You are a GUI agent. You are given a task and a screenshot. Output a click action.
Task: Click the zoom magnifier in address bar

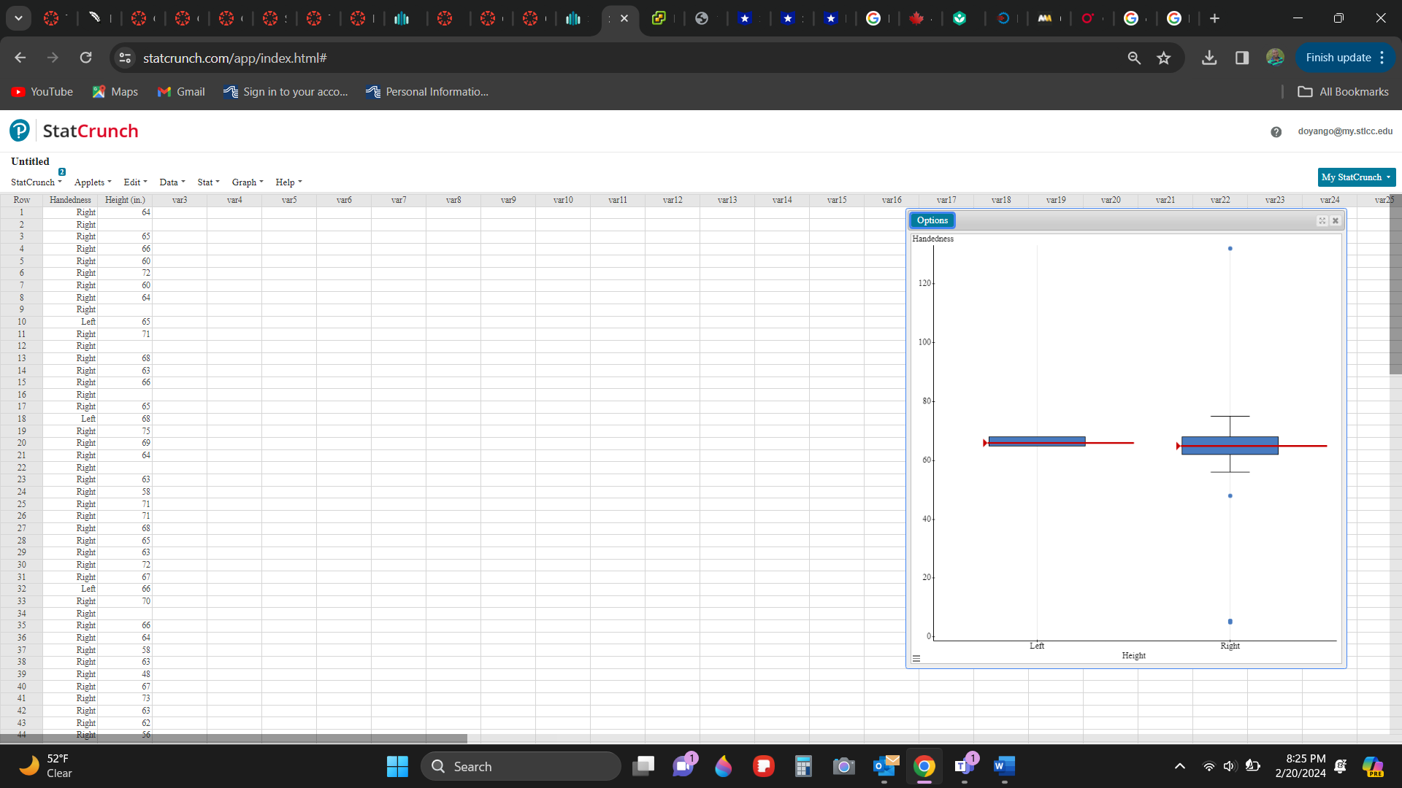[x=1134, y=58]
